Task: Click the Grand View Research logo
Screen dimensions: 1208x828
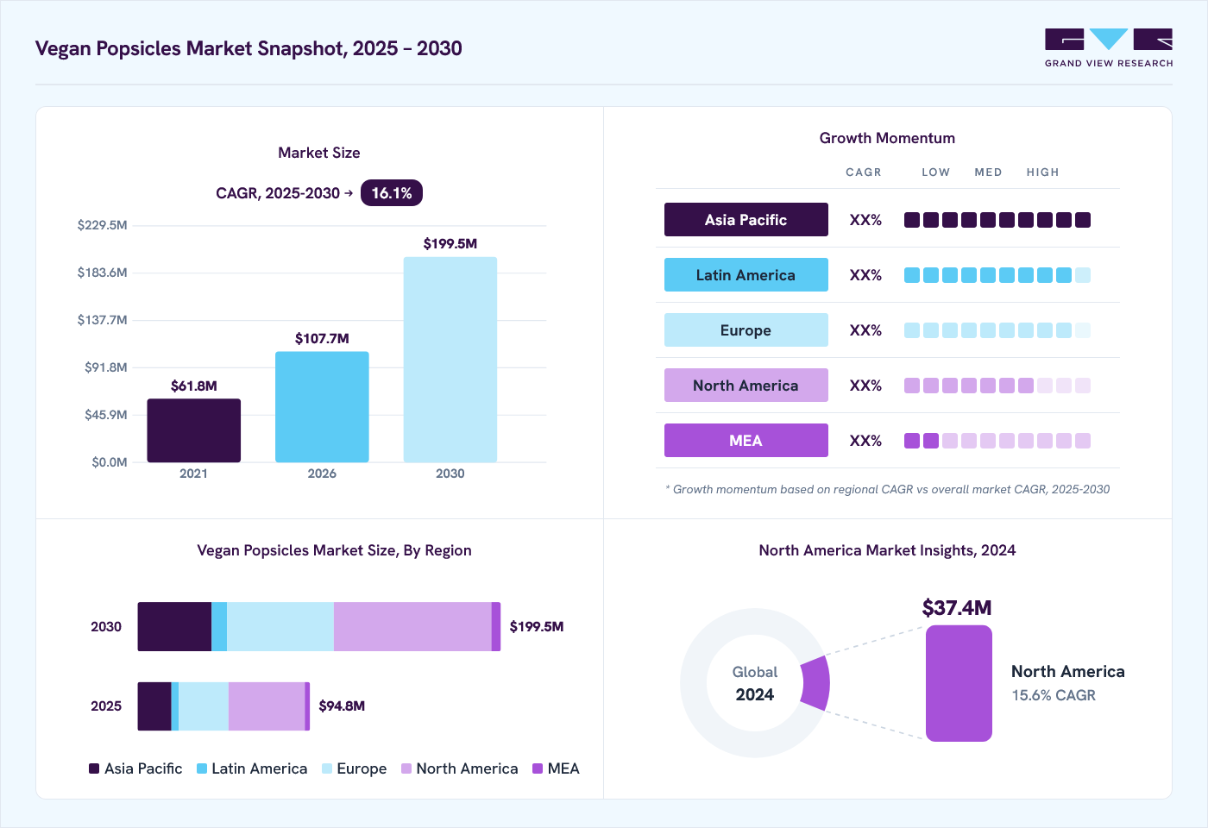Action: coord(1109,48)
